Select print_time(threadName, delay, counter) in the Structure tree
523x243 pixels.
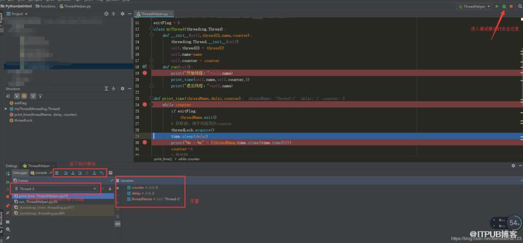(44, 115)
